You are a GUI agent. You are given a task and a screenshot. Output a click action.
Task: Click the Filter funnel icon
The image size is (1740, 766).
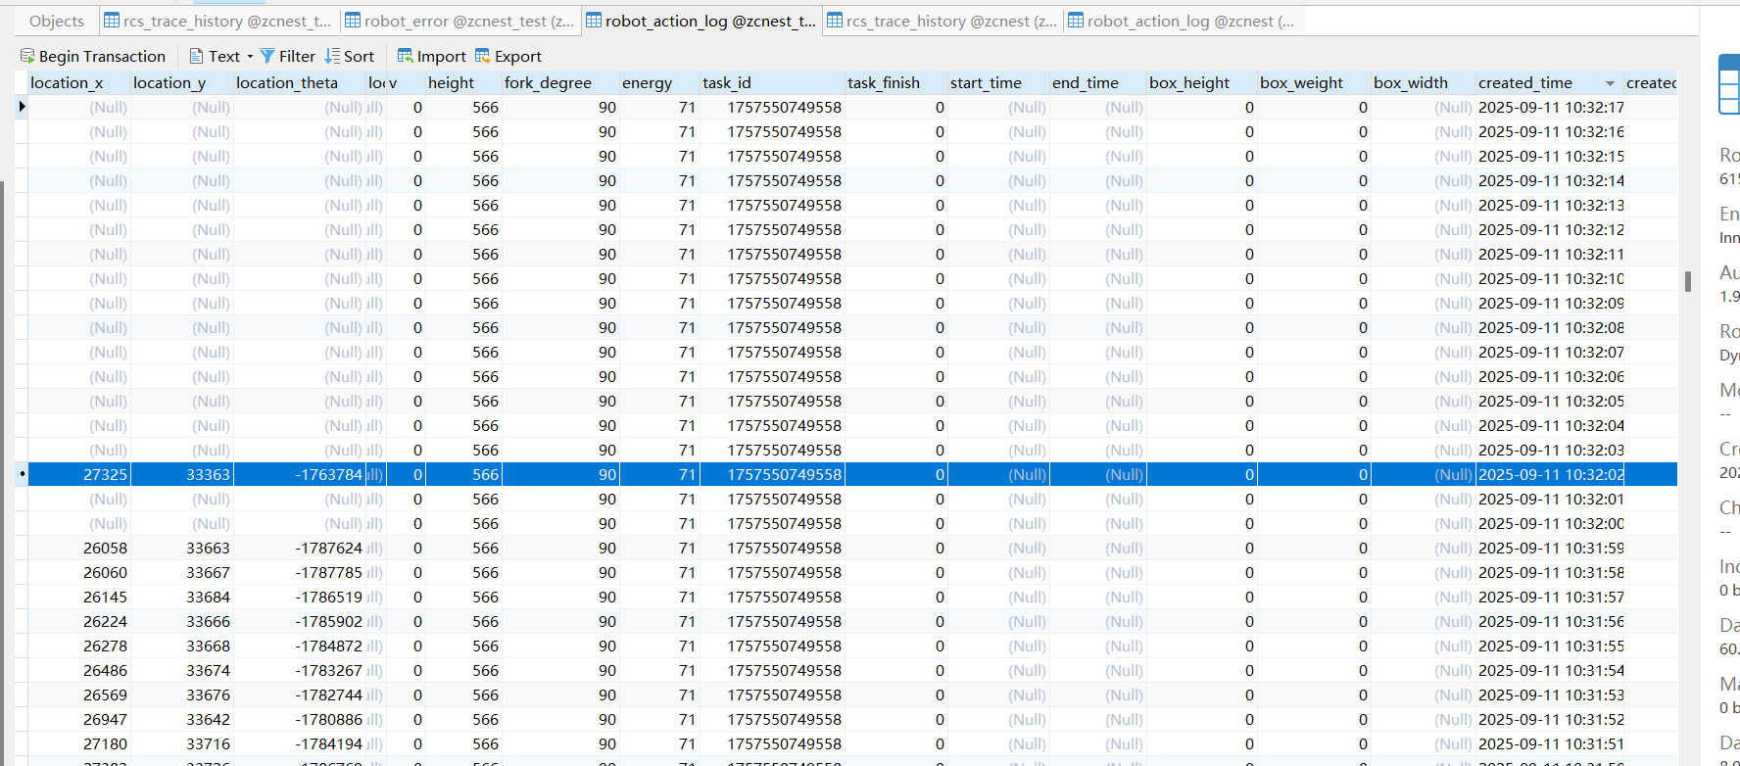point(267,56)
